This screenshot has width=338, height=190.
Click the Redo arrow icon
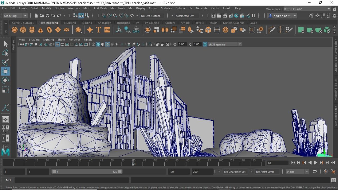pyautogui.click(x=59, y=16)
